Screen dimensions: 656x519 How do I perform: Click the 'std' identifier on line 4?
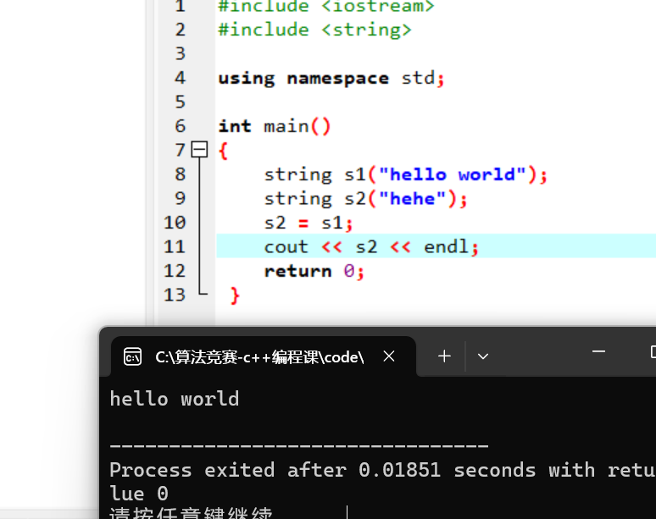tap(418, 78)
